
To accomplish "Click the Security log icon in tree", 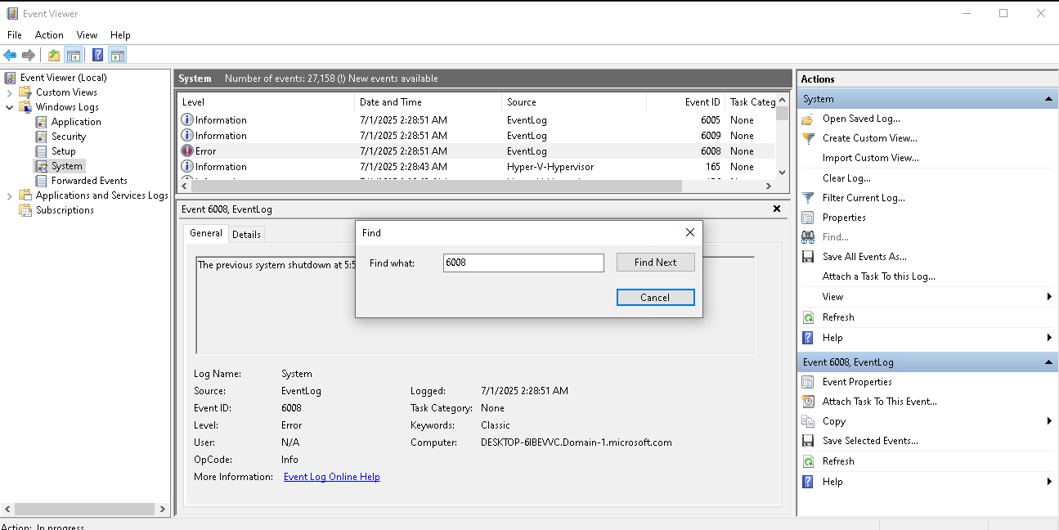I will pos(41,137).
